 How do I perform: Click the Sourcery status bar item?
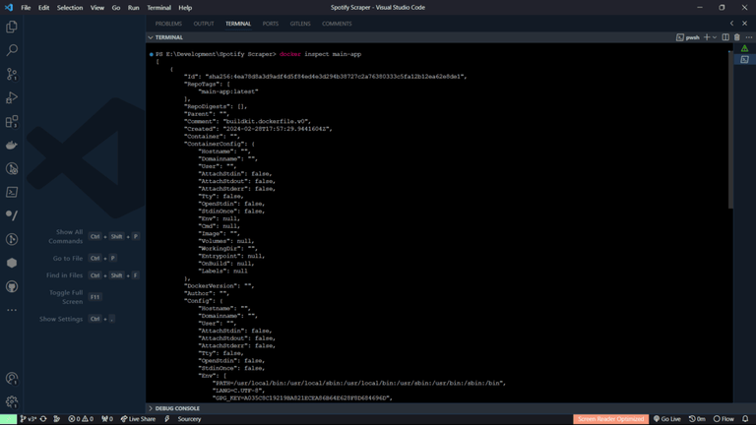click(x=189, y=419)
